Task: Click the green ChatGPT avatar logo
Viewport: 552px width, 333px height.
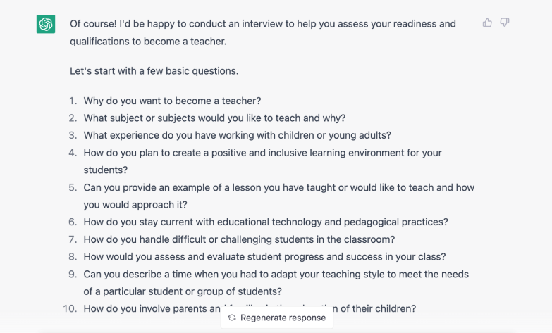Action: click(x=46, y=24)
